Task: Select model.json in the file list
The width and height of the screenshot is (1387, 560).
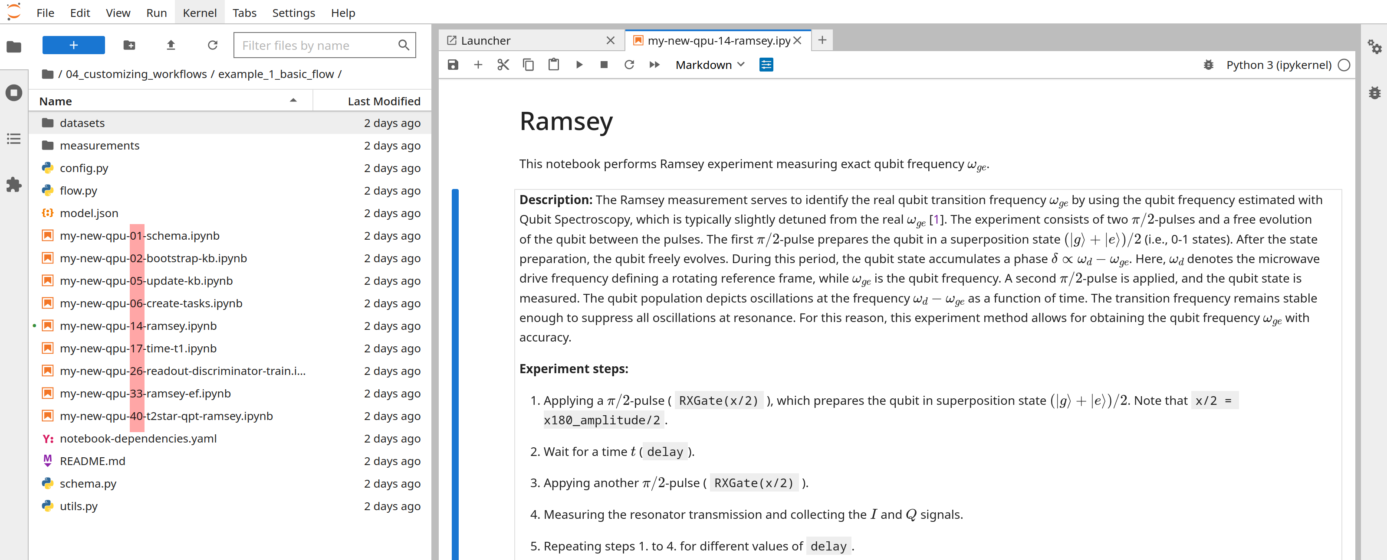Action: point(230,213)
